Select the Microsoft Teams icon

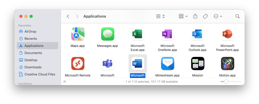point(107,64)
